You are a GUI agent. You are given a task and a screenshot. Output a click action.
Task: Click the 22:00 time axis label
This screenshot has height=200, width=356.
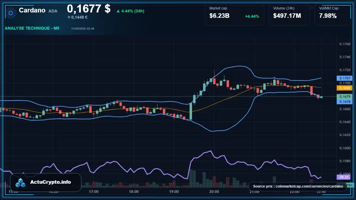point(295,192)
